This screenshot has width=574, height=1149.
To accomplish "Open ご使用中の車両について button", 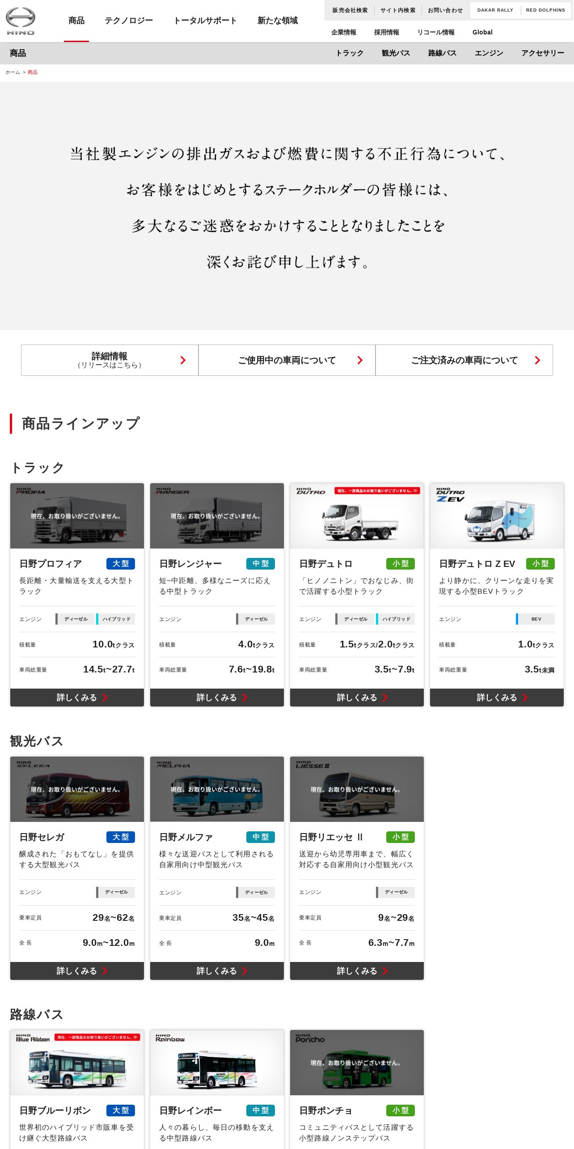I will (x=287, y=360).
